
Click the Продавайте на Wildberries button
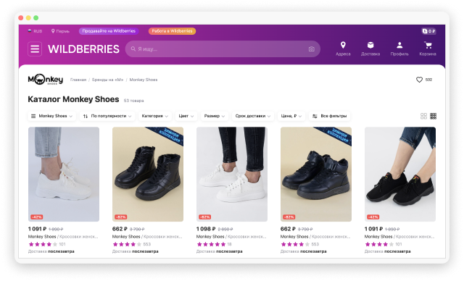(x=109, y=31)
